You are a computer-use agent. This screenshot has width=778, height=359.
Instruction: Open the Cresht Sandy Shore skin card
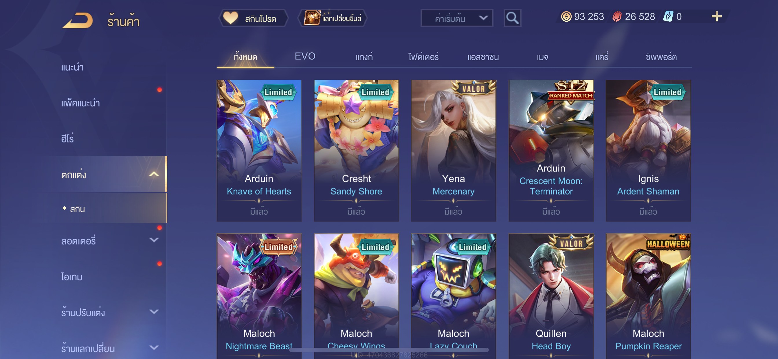[356, 151]
